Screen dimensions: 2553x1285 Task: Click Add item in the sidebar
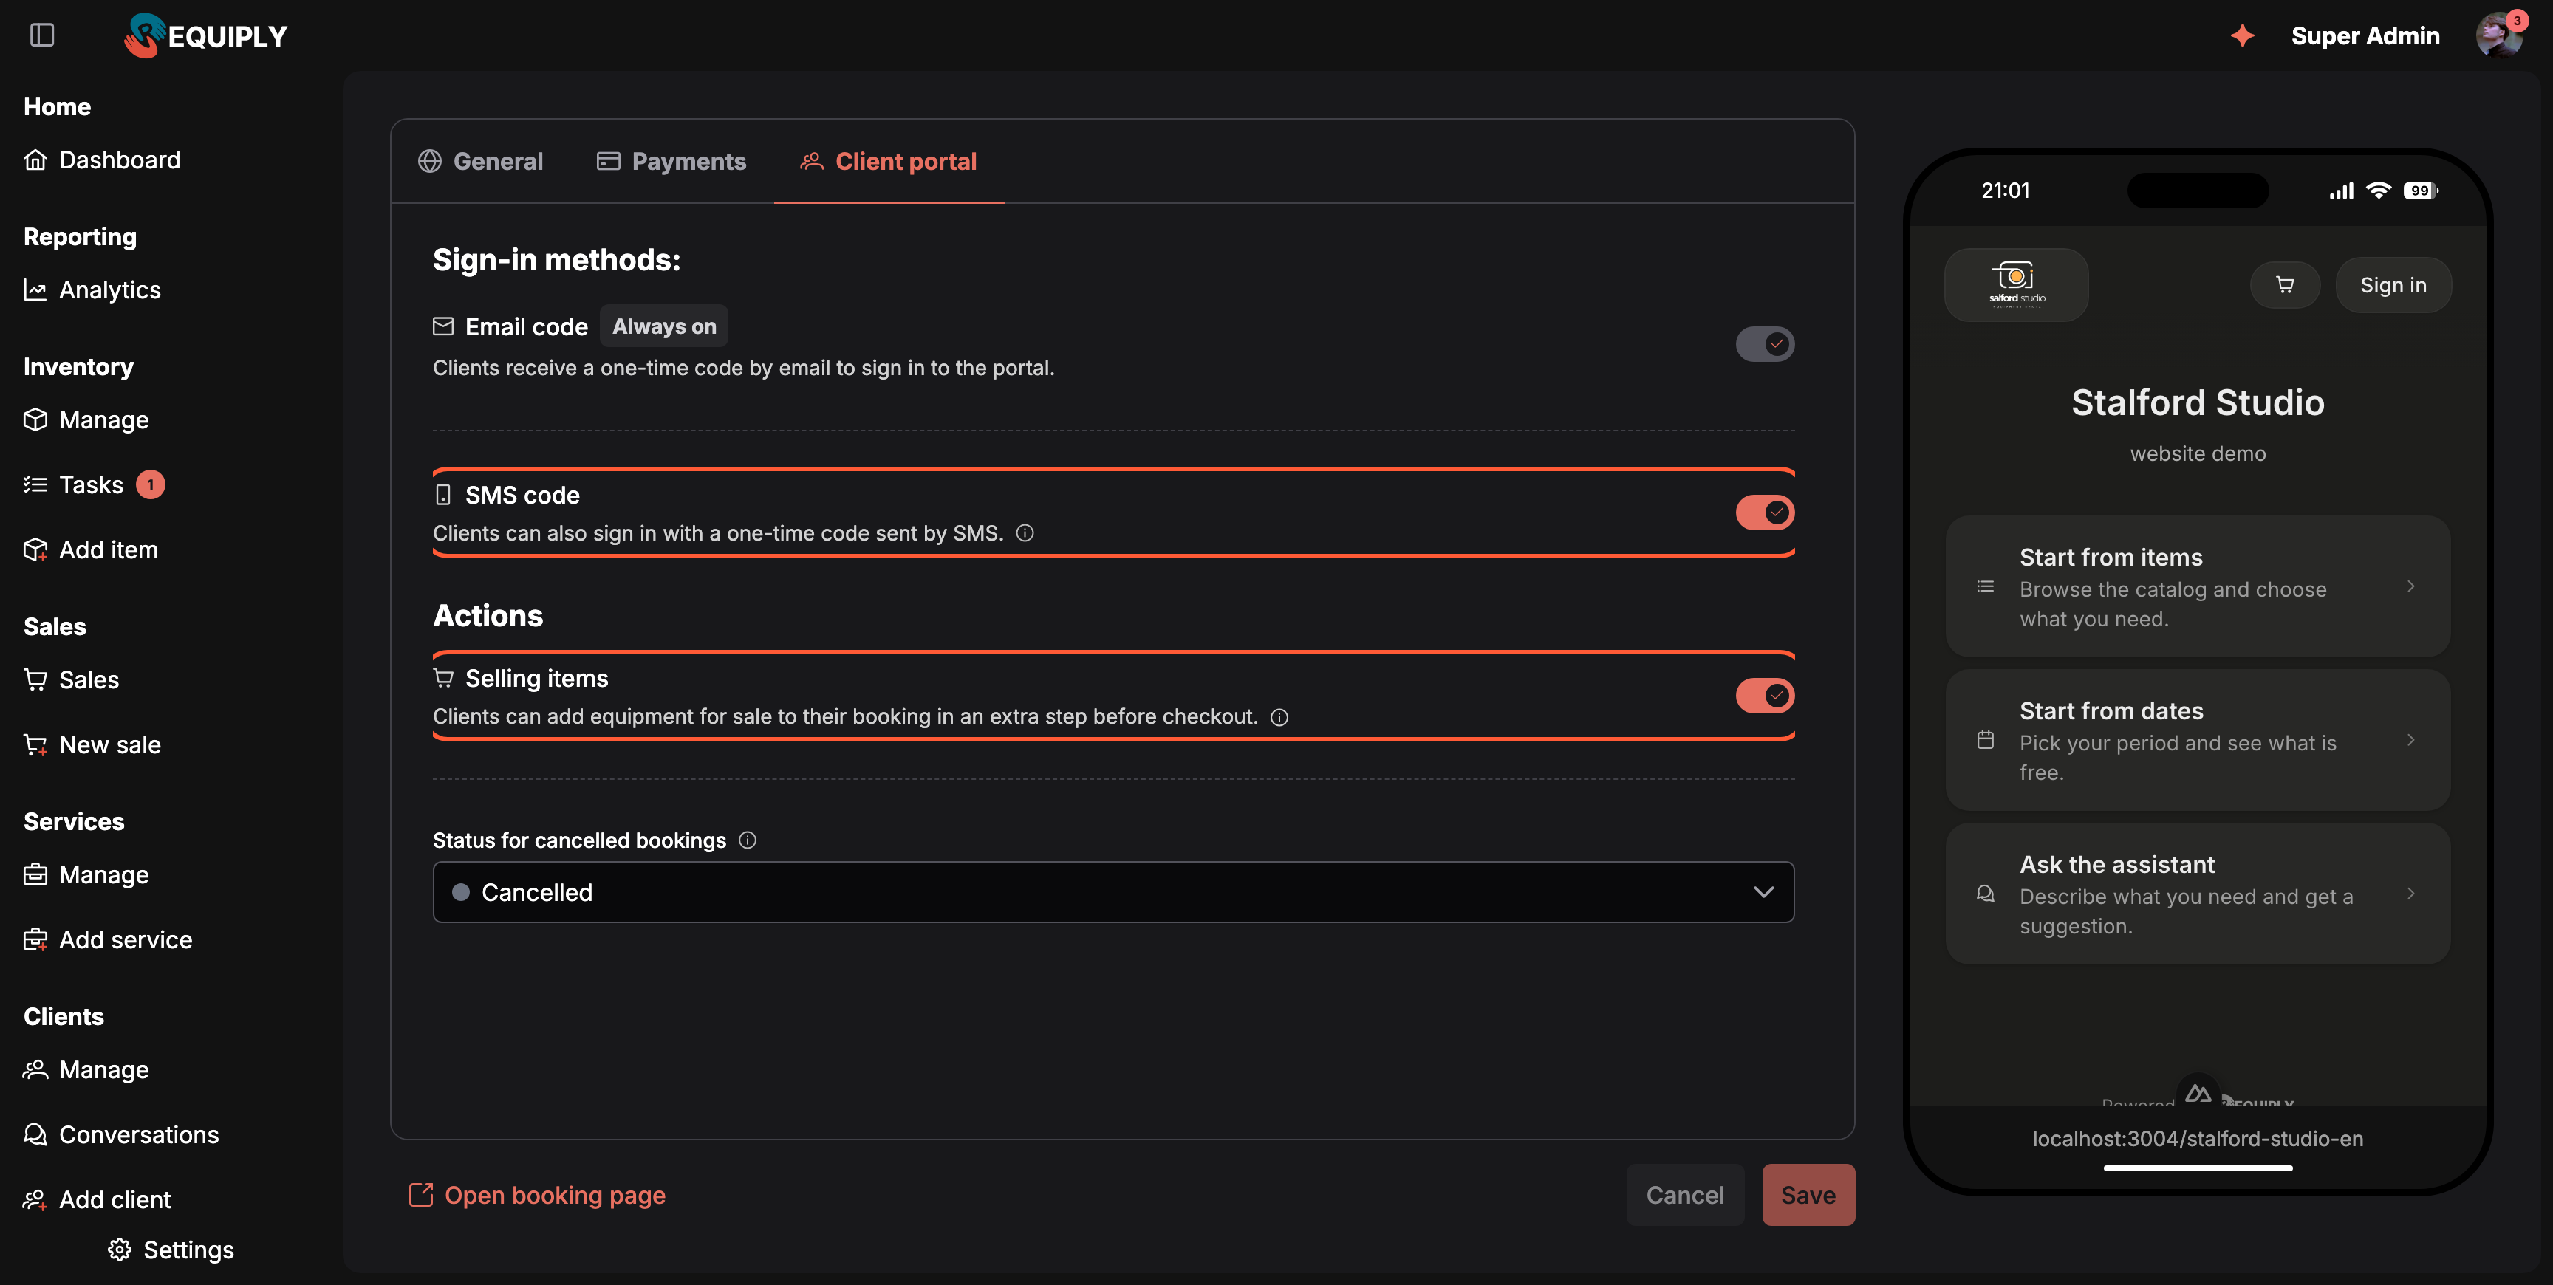pos(90,550)
